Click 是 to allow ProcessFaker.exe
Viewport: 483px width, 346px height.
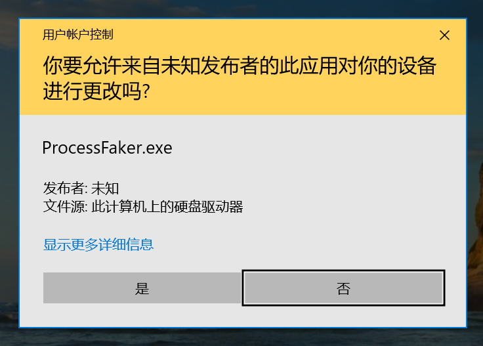(x=142, y=288)
